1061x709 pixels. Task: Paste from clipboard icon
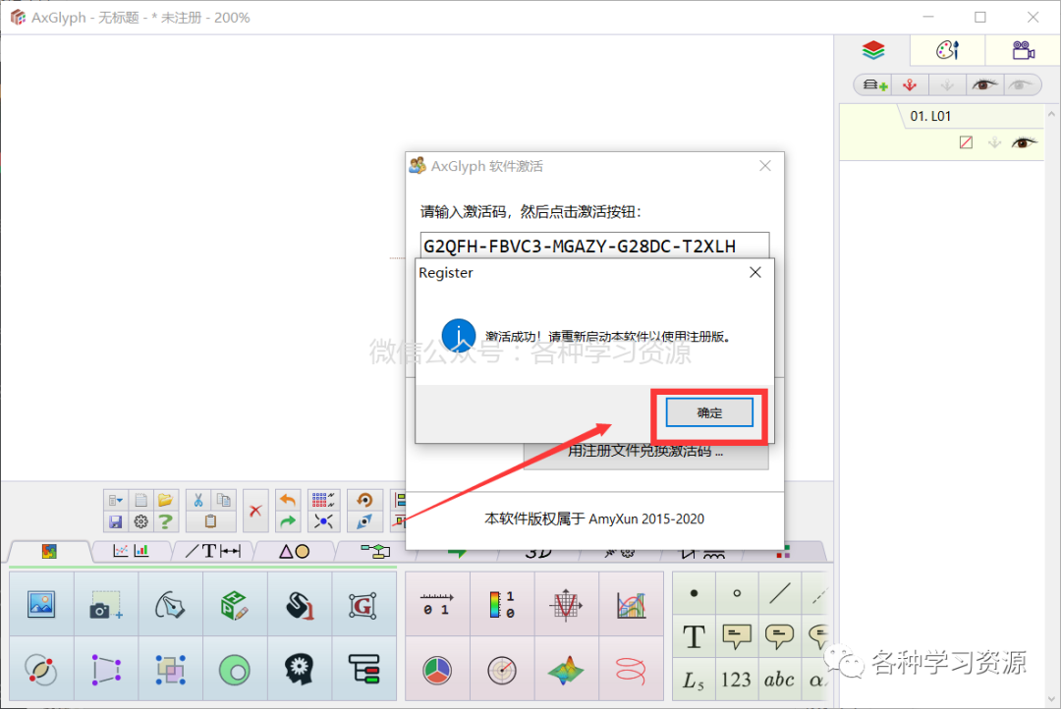pyautogui.click(x=210, y=521)
